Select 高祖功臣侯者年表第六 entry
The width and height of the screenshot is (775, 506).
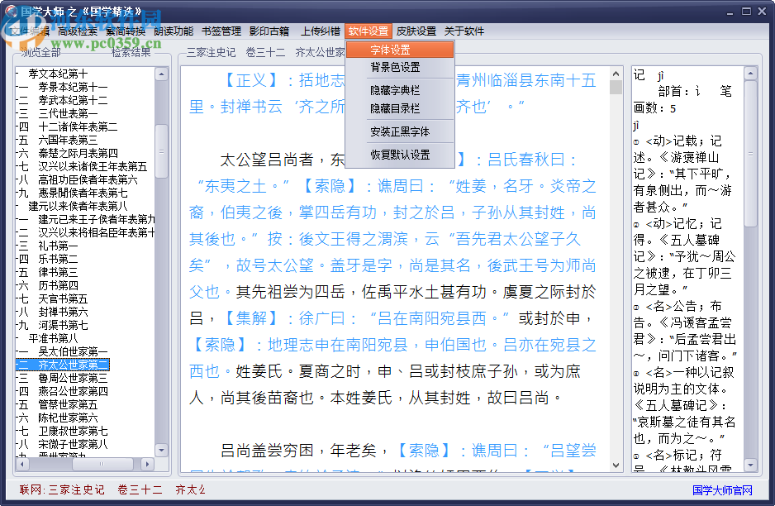[88, 179]
